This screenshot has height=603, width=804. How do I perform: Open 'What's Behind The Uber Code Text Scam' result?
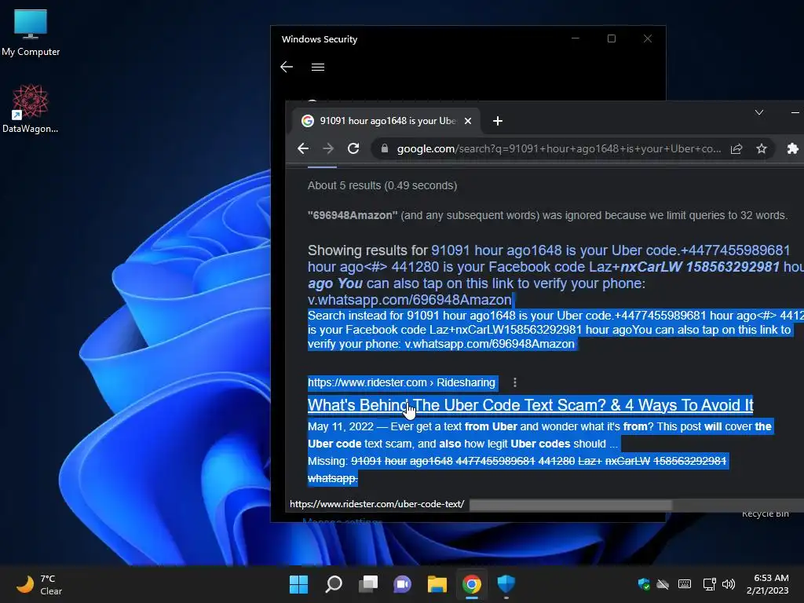tap(530, 405)
